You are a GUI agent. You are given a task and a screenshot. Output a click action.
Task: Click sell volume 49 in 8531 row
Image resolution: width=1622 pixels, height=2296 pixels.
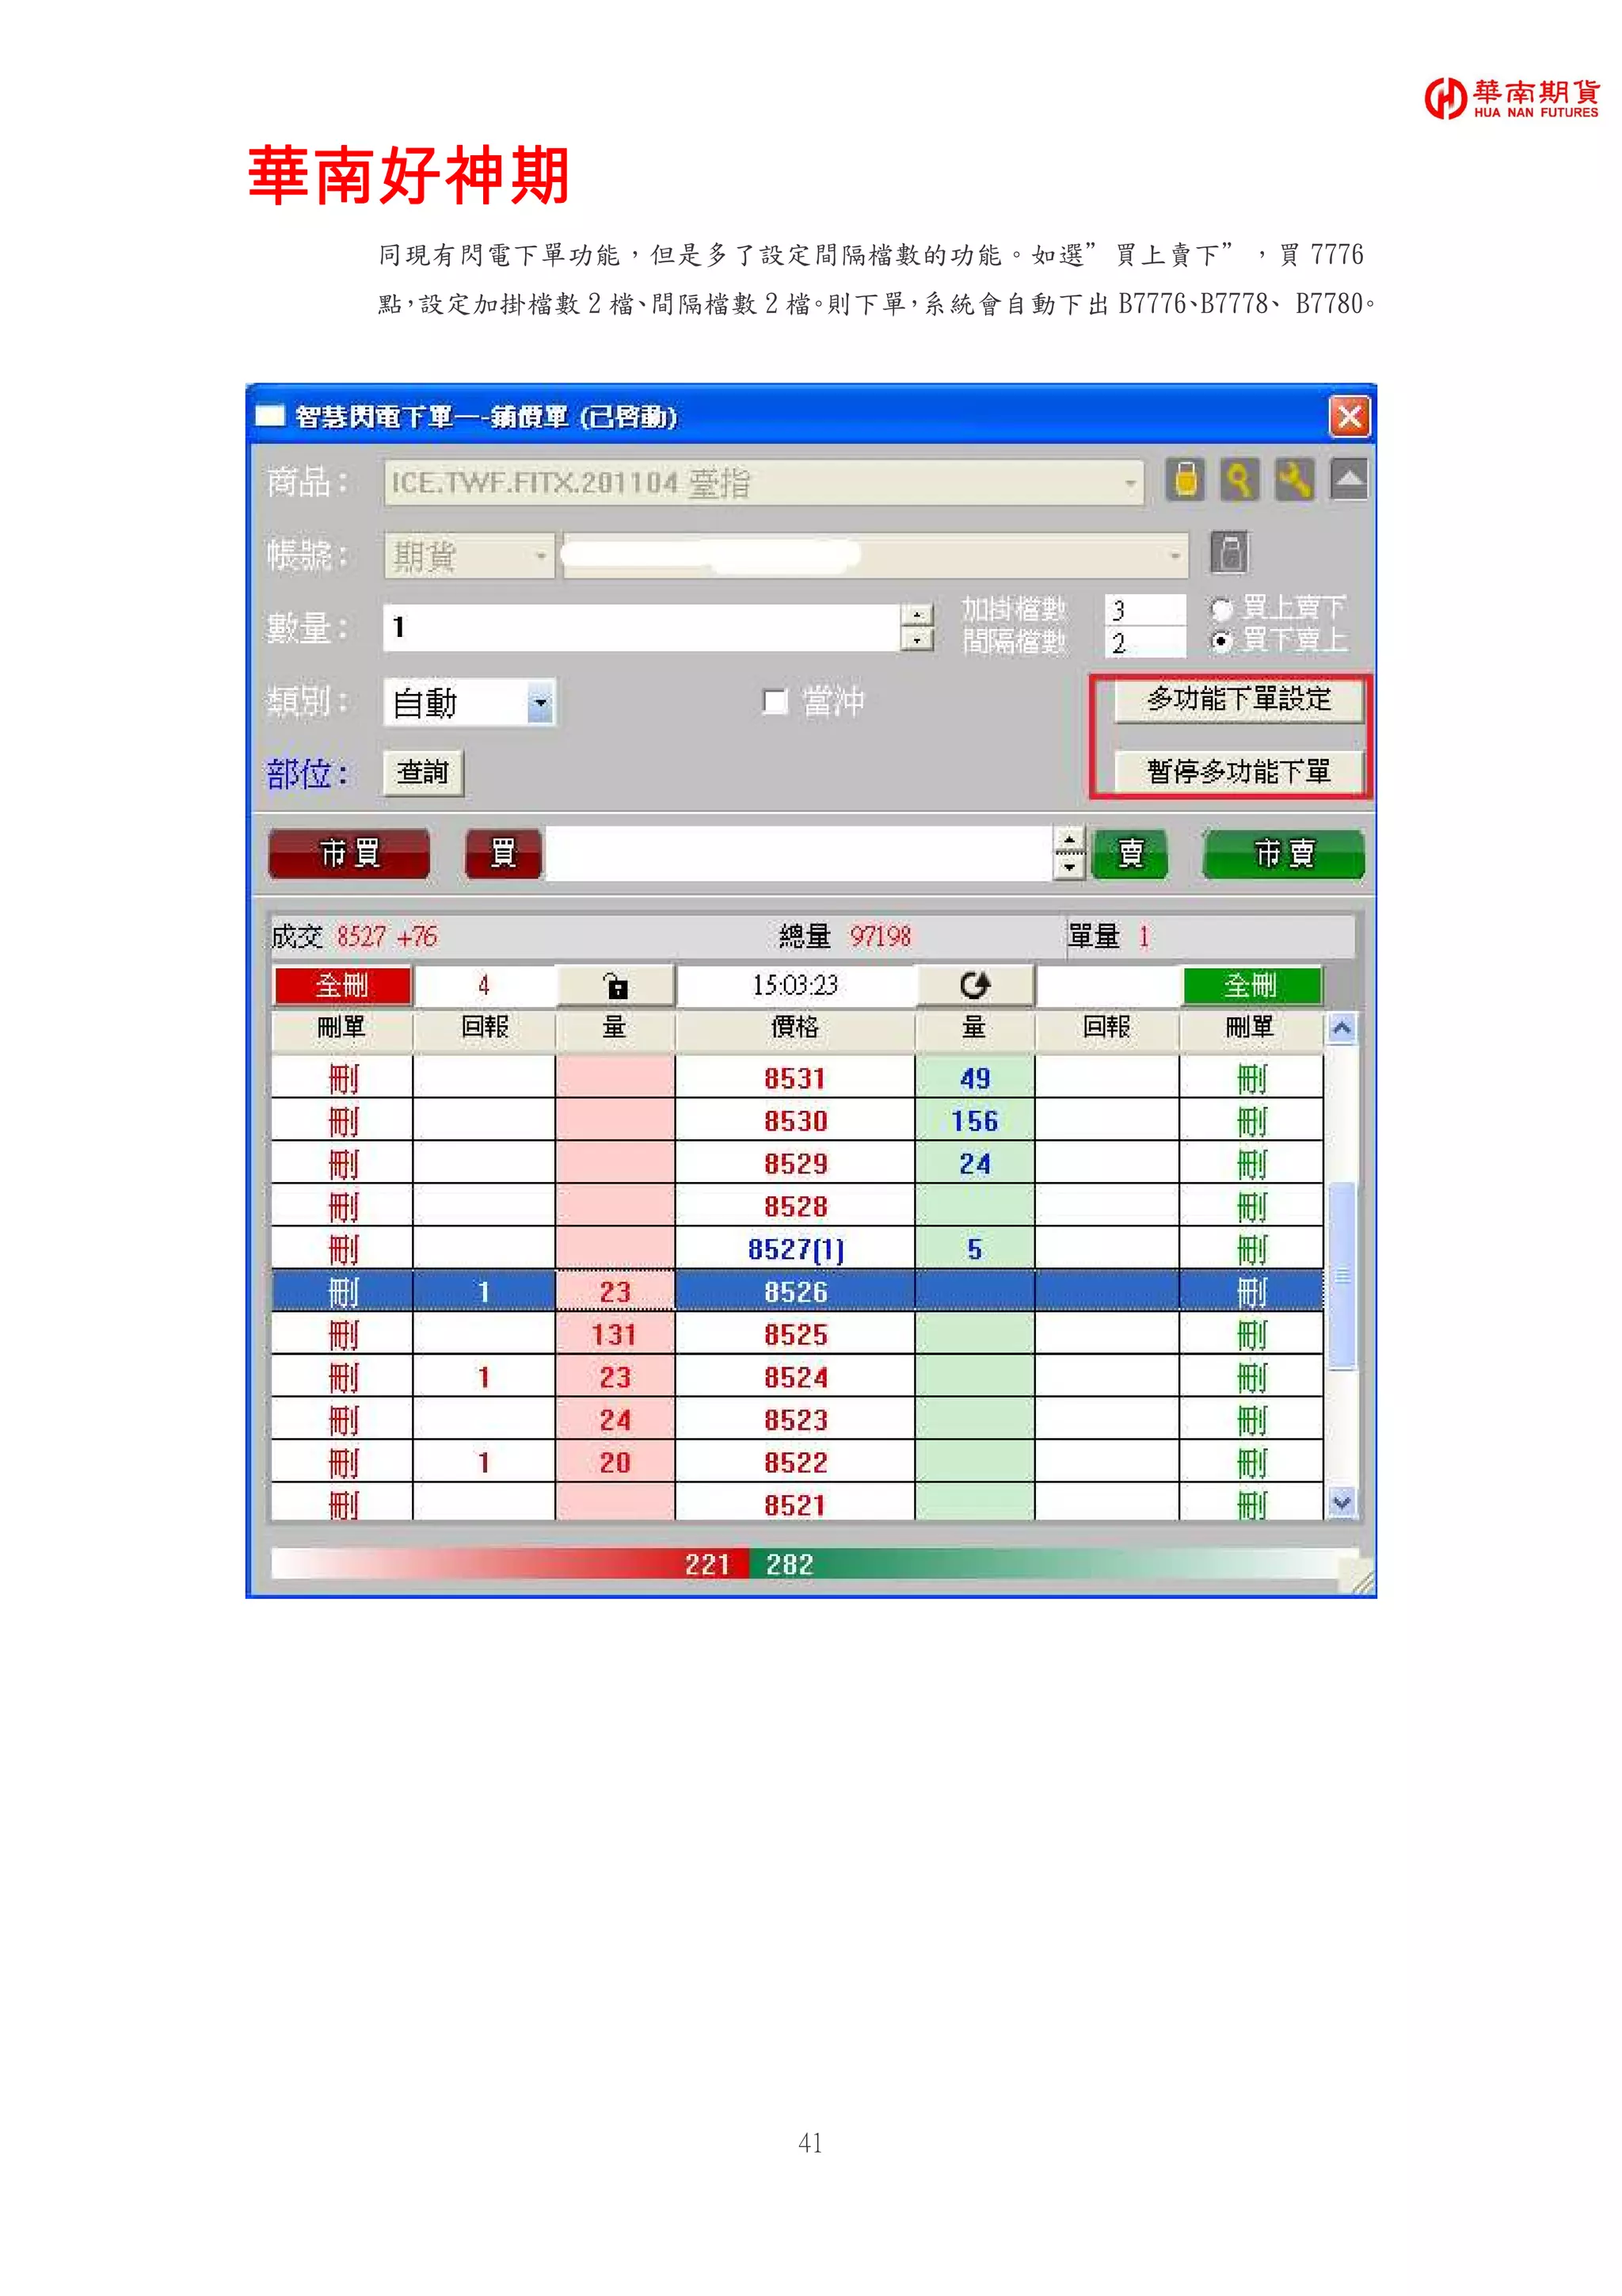974,1079
